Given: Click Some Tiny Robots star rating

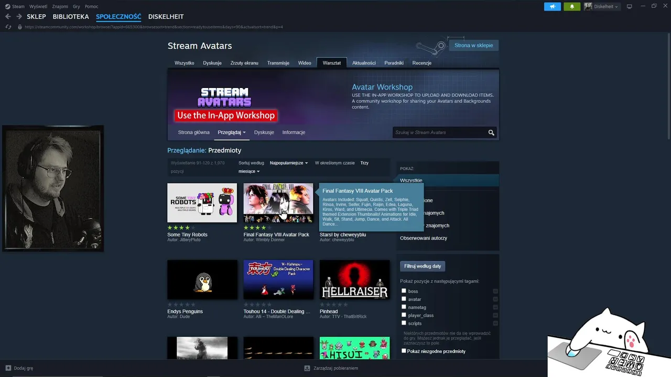Looking at the screenshot, I should tap(181, 228).
